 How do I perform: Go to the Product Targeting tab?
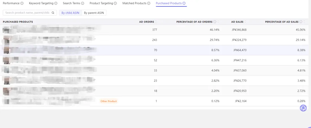[x=101, y=3]
